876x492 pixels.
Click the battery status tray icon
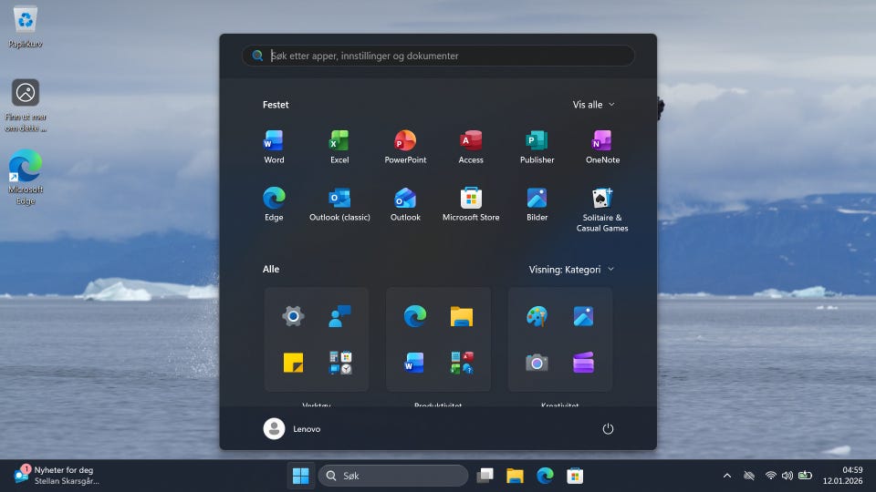(x=805, y=476)
